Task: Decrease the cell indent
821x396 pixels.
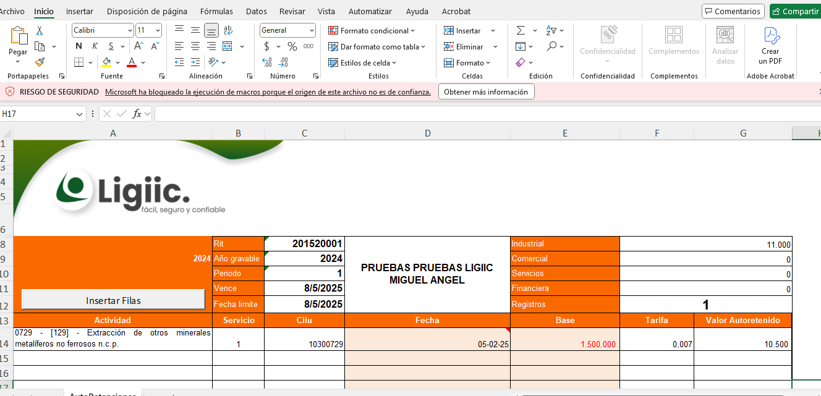Action: point(179,62)
